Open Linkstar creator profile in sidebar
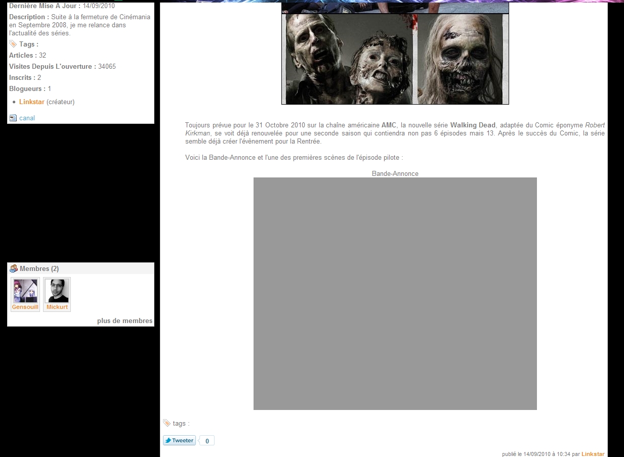This screenshot has width=624, height=457. [32, 102]
